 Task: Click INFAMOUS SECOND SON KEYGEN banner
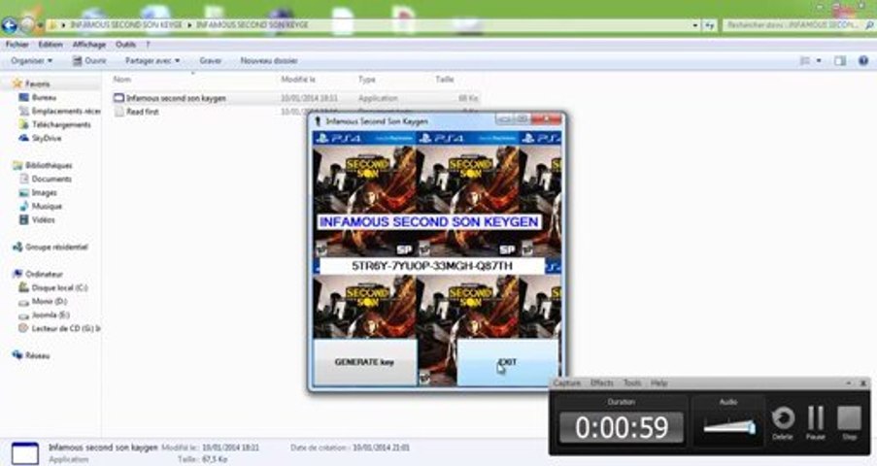point(429,221)
